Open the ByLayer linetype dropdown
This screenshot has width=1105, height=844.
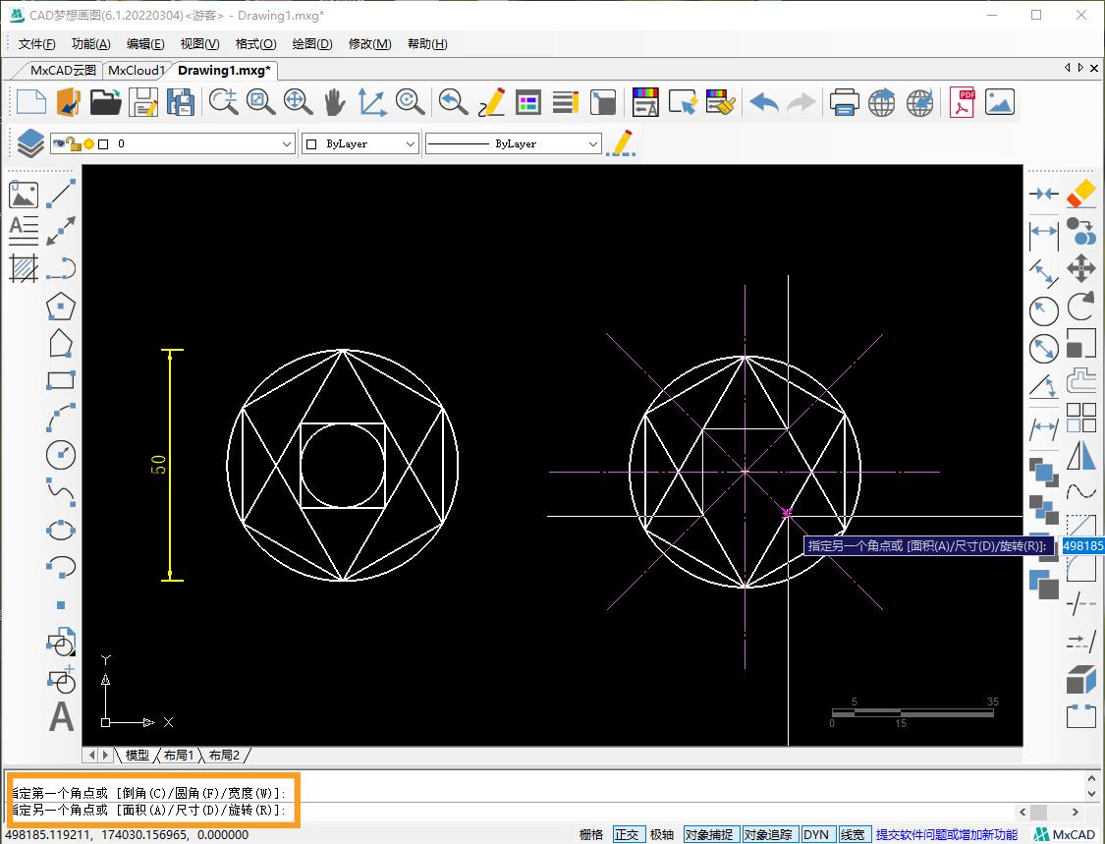pyautogui.click(x=592, y=143)
